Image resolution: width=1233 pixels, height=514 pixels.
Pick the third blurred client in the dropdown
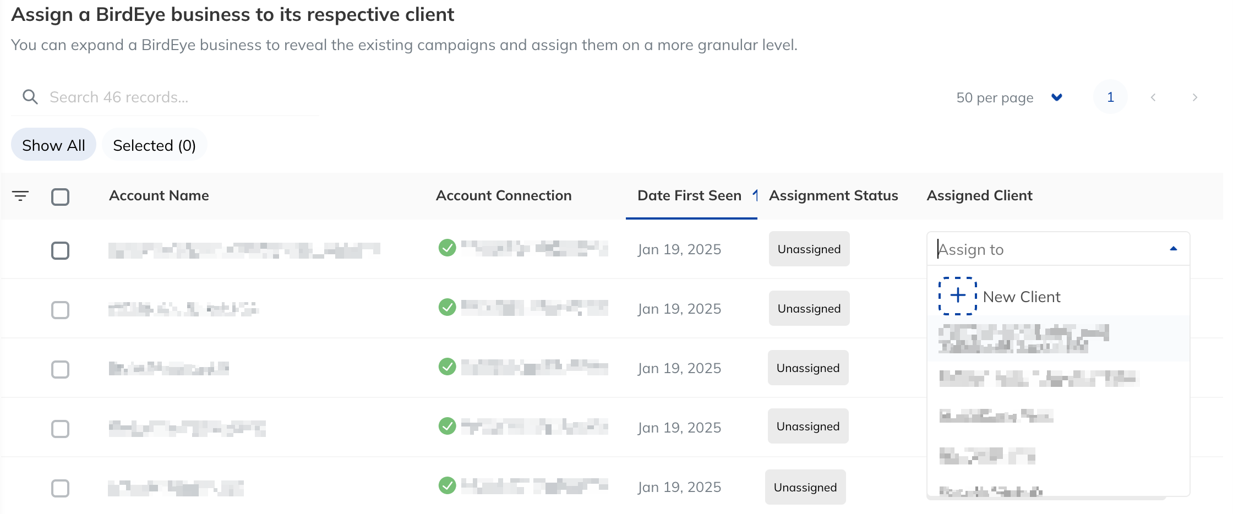[1058, 416]
